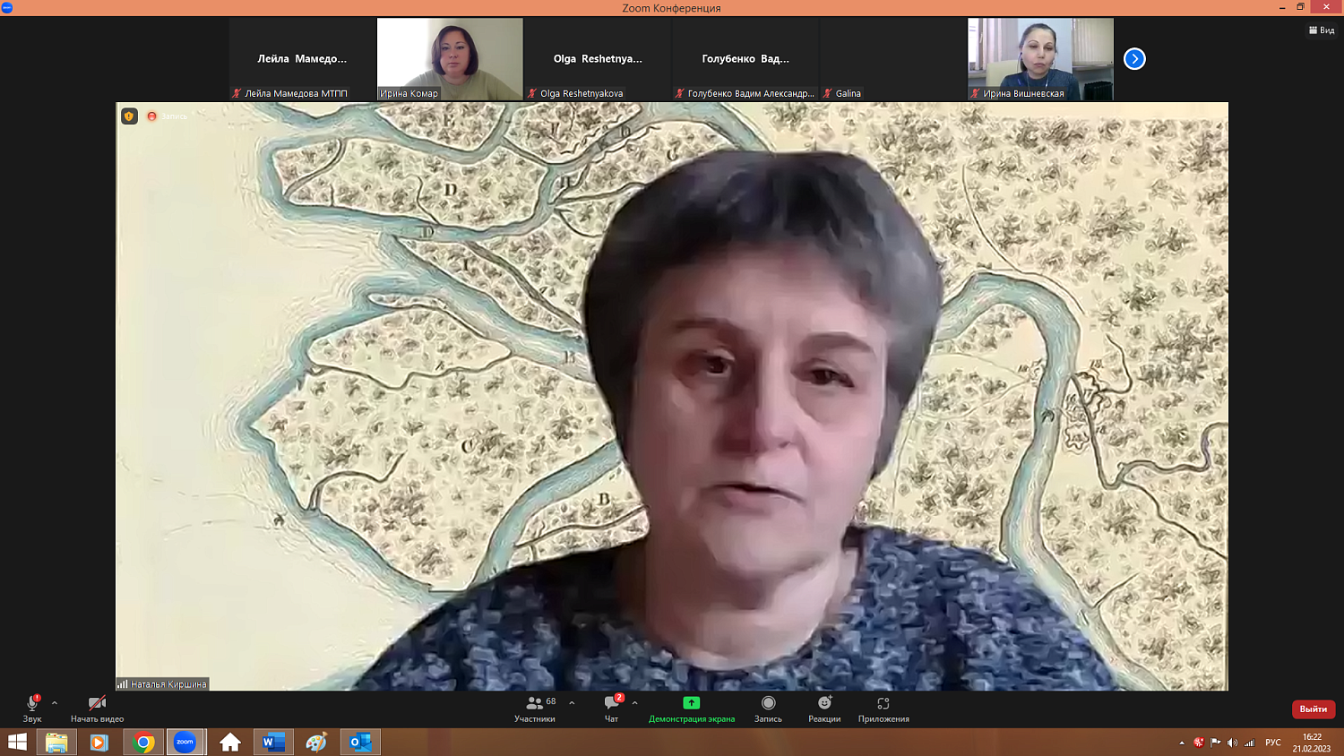Show next participants with blue arrow

point(1134,59)
